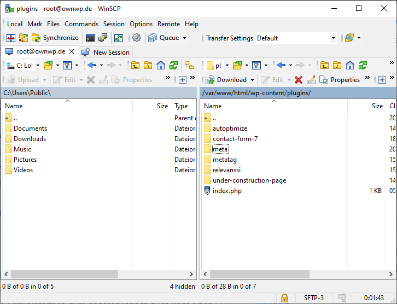Click the globe refresh icon beside transfer settings
The width and height of the screenshot is (397, 304).
tap(349, 38)
